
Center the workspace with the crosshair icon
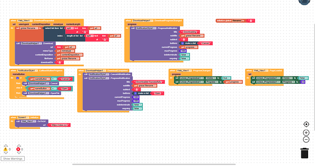pyautogui.click(x=306, y=124)
